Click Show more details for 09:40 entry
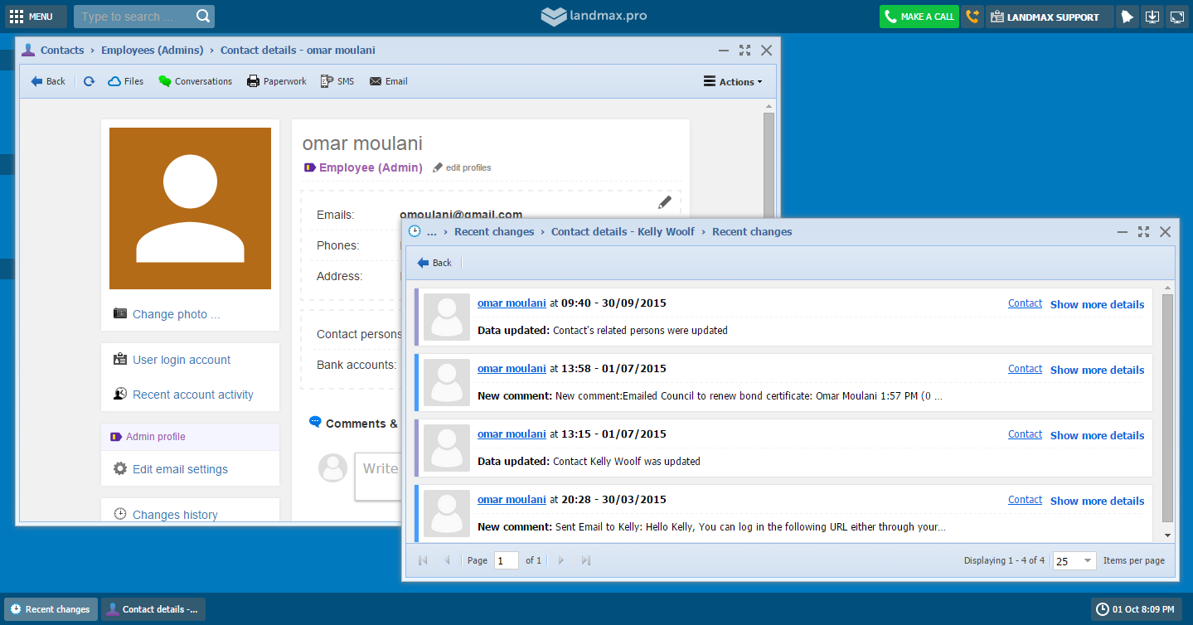This screenshot has height=625, width=1193. (1097, 304)
